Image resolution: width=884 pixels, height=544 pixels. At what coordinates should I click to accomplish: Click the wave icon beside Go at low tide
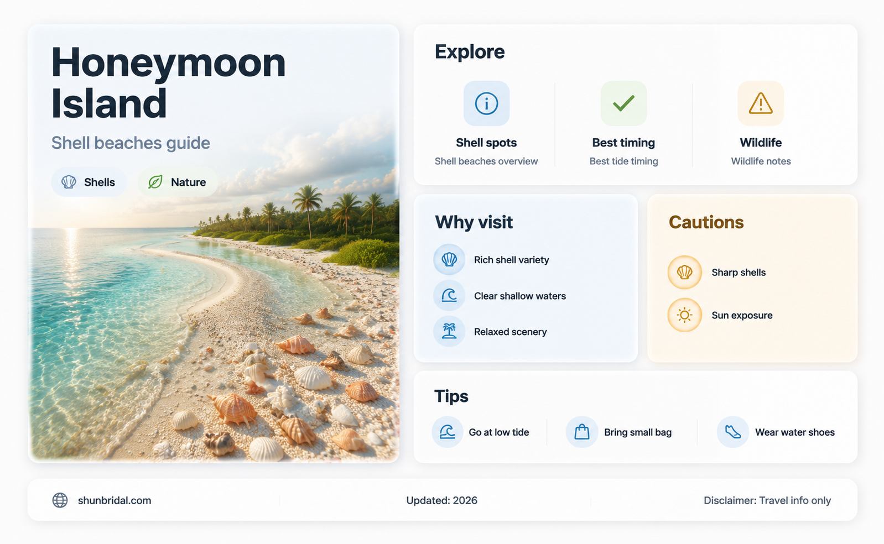448,432
